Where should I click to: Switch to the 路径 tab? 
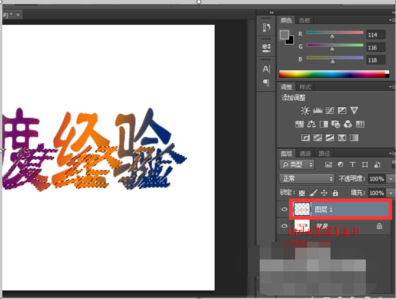[x=324, y=153]
